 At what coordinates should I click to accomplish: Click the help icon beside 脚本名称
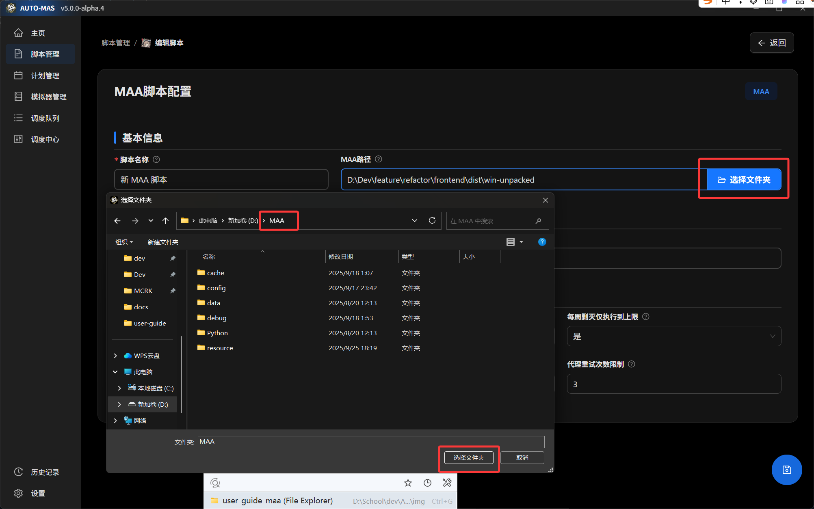pos(156,160)
